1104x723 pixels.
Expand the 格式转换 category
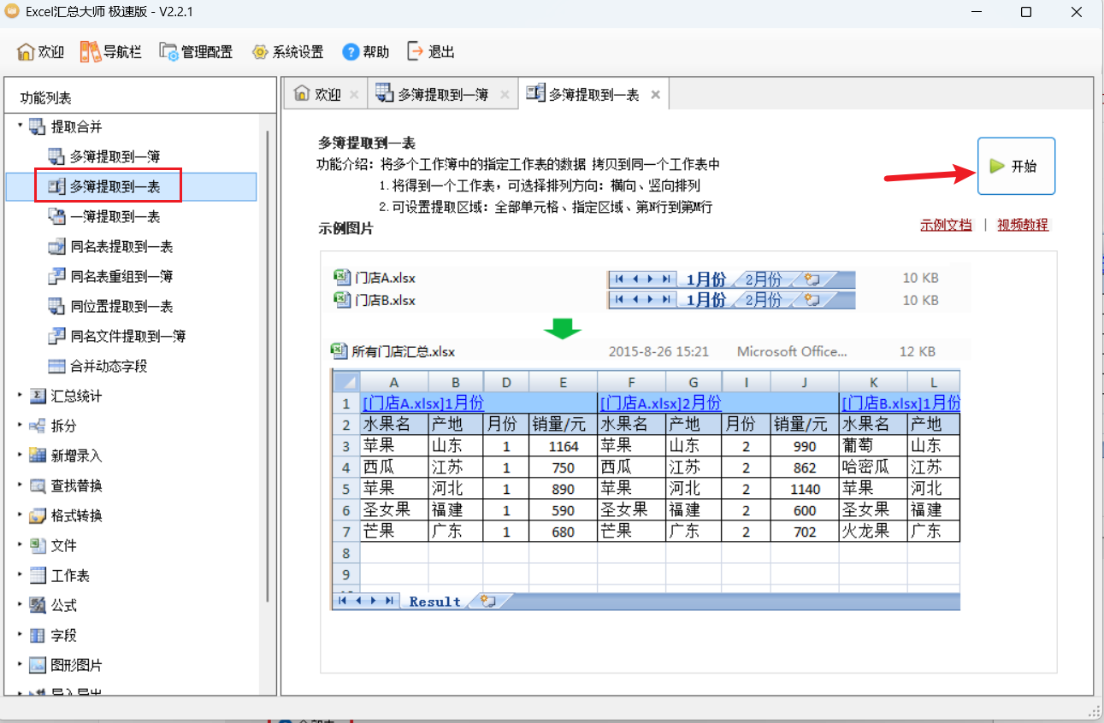point(20,515)
